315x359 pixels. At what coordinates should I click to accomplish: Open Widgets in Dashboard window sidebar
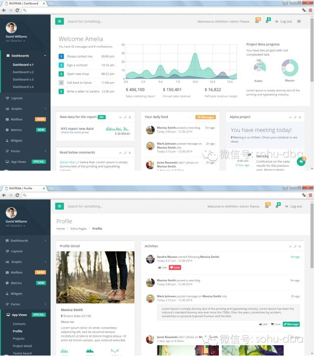[x=25, y=141]
